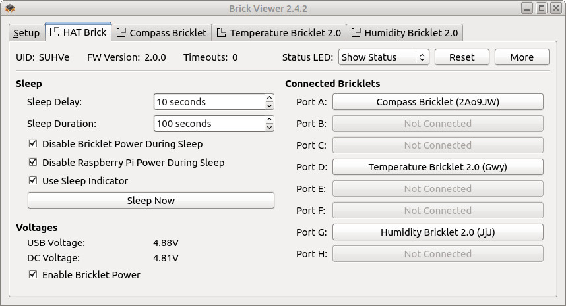Click into the Sleep Duration field
This screenshot has height=306, width=566.
coord(209,124)
